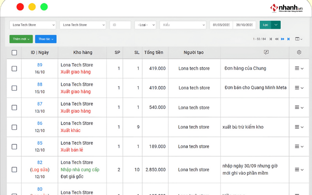Click the note 'xuất bù trừ kiểm kho'
The height and width of the screenshot is (195, 312).
pyautogui.click(x=243, y=127)
